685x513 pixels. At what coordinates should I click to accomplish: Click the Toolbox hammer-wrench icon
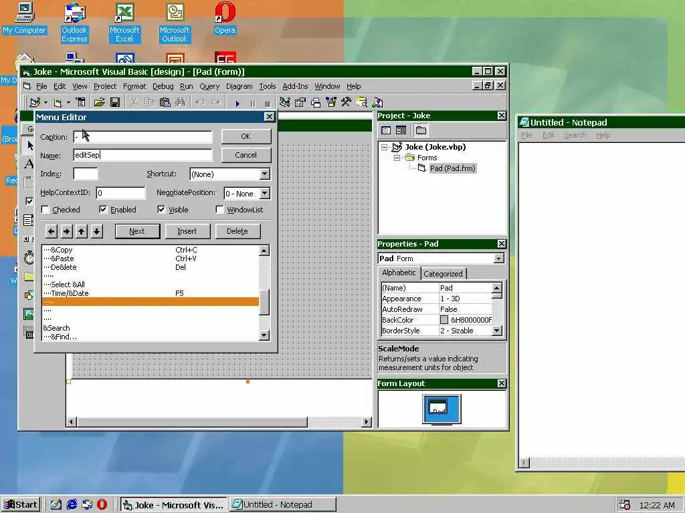tap(346, 102)
